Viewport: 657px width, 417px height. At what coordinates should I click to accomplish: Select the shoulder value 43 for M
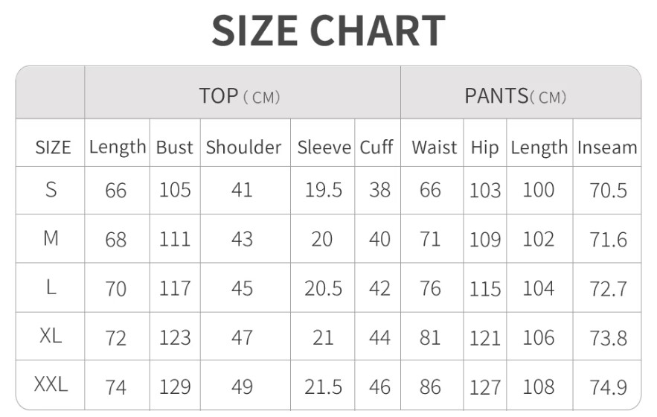242,240
